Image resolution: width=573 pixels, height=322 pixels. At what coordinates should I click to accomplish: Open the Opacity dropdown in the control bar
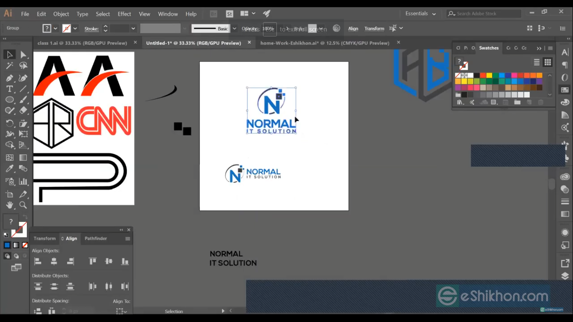[x=286, y=29]
